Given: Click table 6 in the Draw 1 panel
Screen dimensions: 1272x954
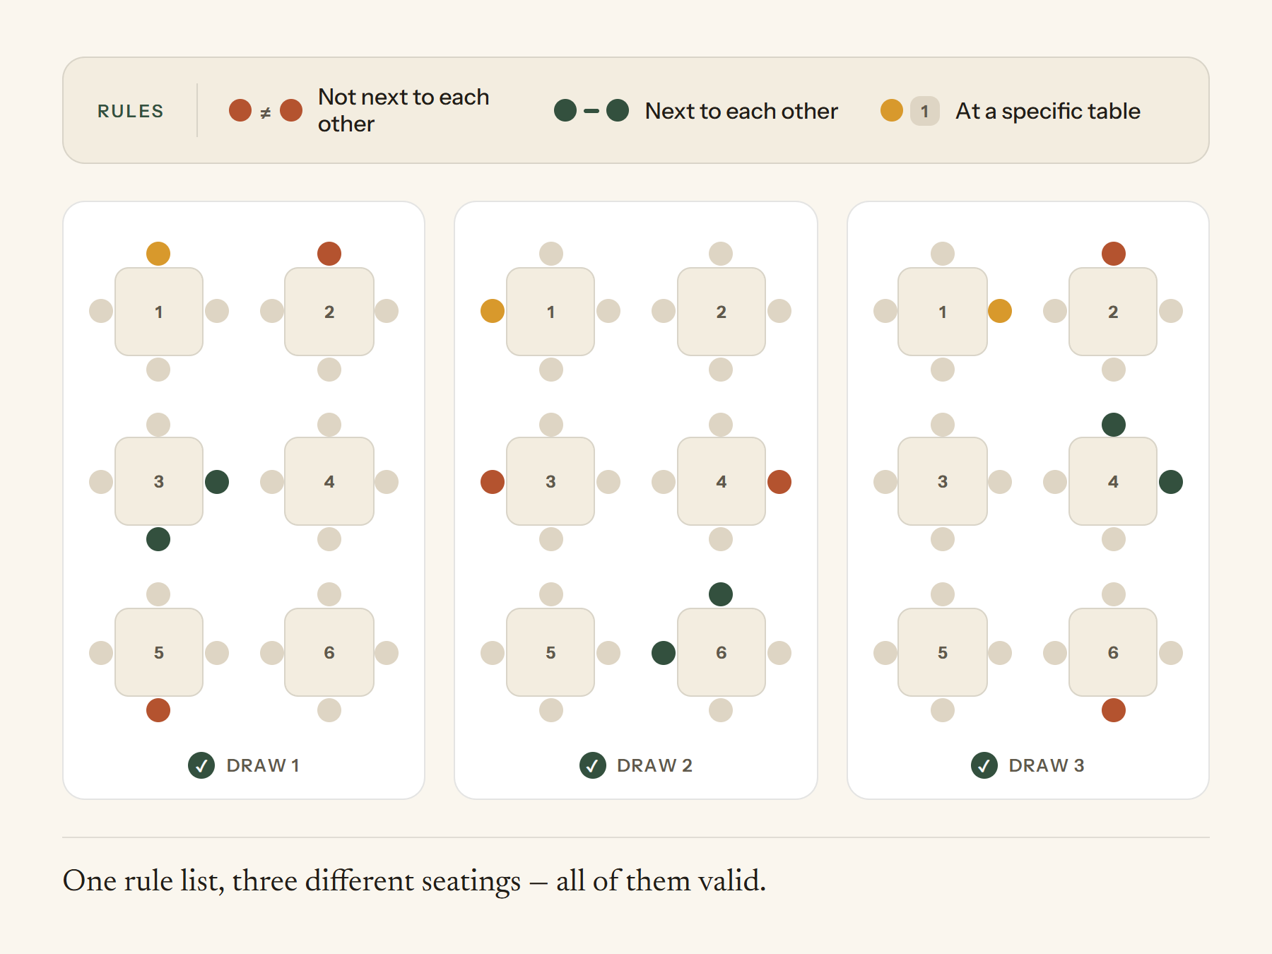Looking at the screenshot, I should coord(329,652).
